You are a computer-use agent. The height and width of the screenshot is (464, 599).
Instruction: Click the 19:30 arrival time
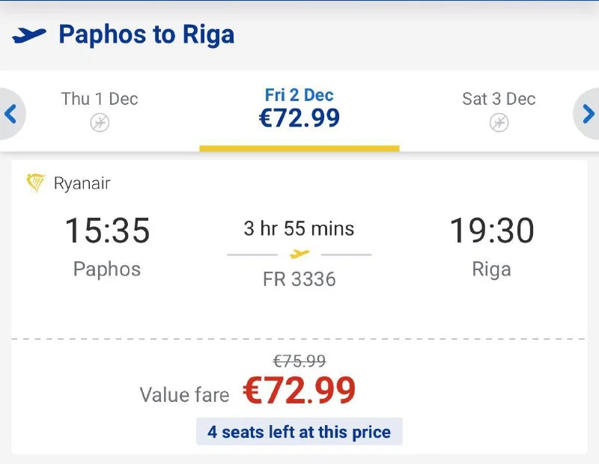click(x=492, y=230)
